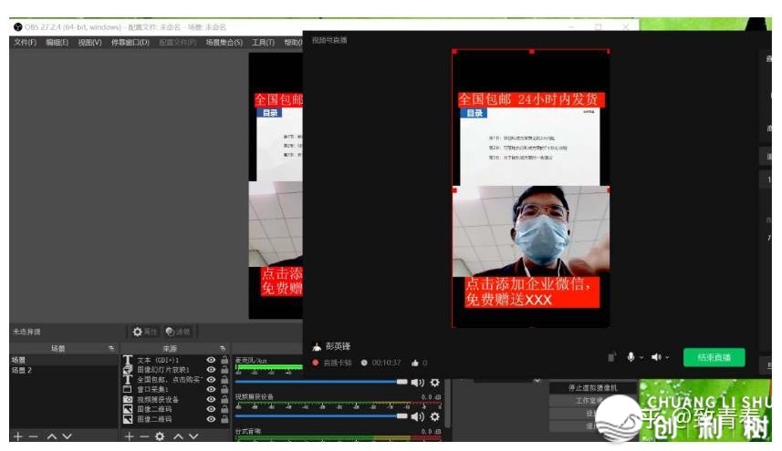Click the screen share icon beside microphone
This screenshot has height=451, width=782.
point(612,356)
